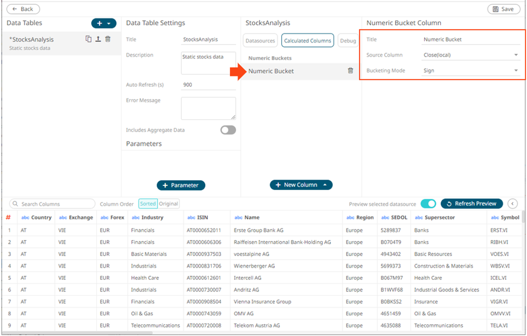Delete the StocksAnalysis data table

(107, 39)
